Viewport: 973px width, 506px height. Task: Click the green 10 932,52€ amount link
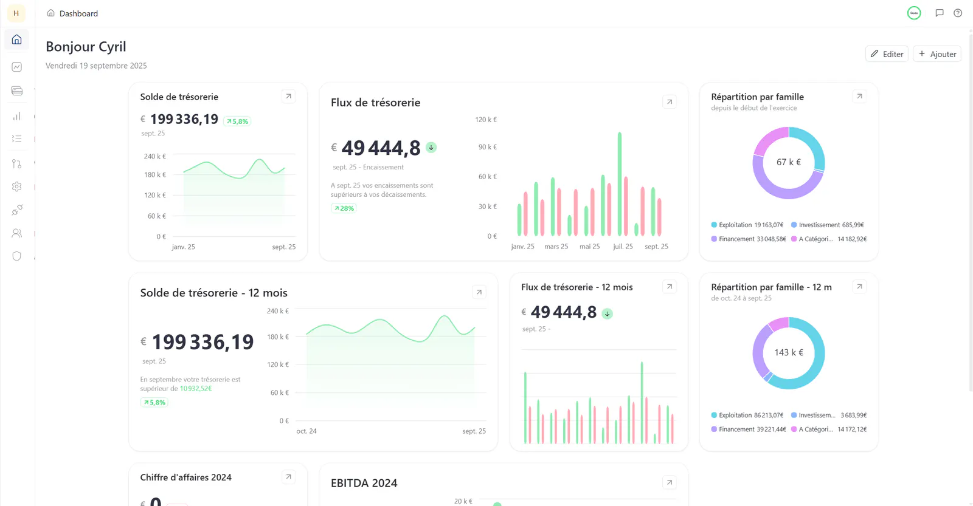click(196, 389)
